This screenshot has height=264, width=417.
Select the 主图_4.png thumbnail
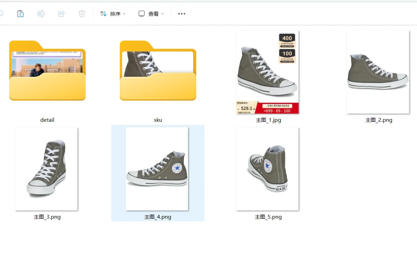[157, 169]
